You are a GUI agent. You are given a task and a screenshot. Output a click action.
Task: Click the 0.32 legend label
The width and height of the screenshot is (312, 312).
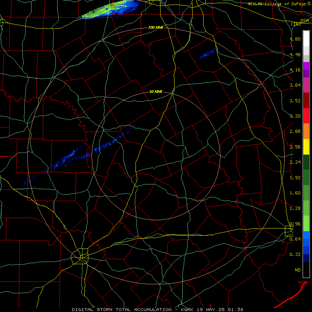[x=295, y=254]
